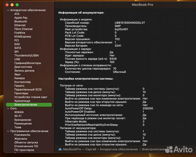Click the firmware version value 702
The width and height of the screenshot is (196, 157).
tap(117, 39)
